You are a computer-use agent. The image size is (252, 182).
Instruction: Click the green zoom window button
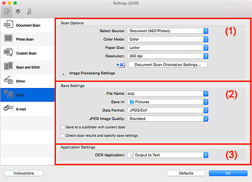coord(15,3)
